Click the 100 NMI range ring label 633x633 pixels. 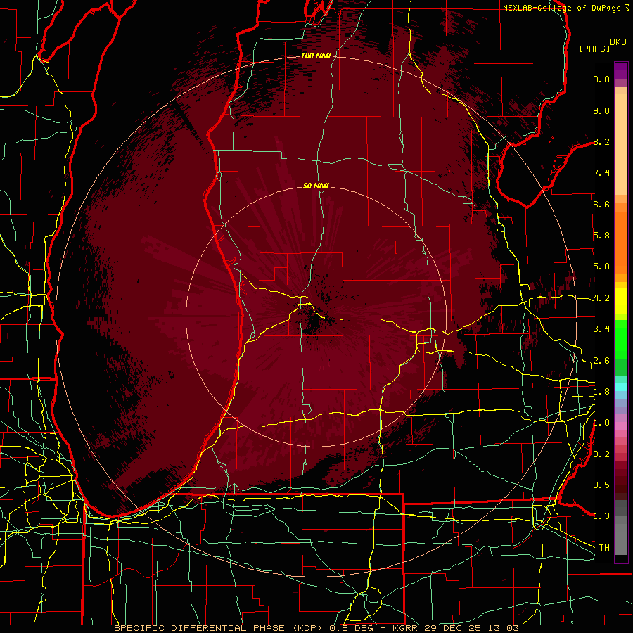coord(316,56)
